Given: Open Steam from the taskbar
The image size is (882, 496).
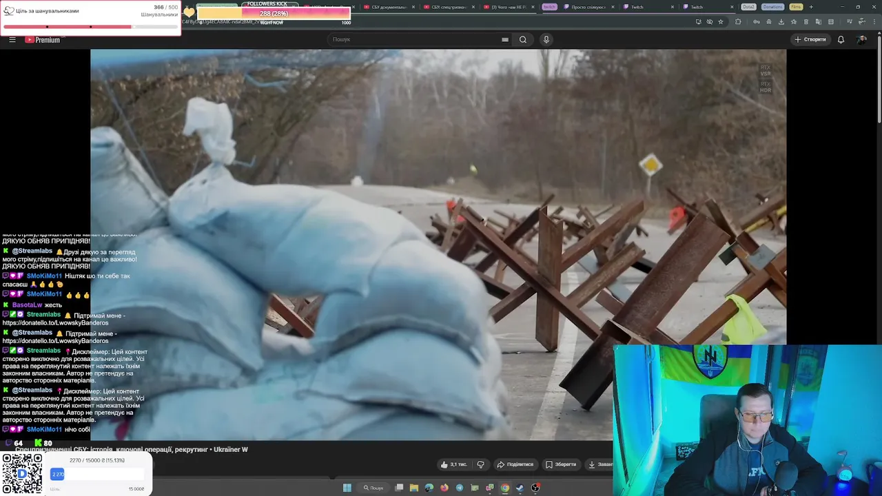Looking at the screenshot, I should point(520,488).
